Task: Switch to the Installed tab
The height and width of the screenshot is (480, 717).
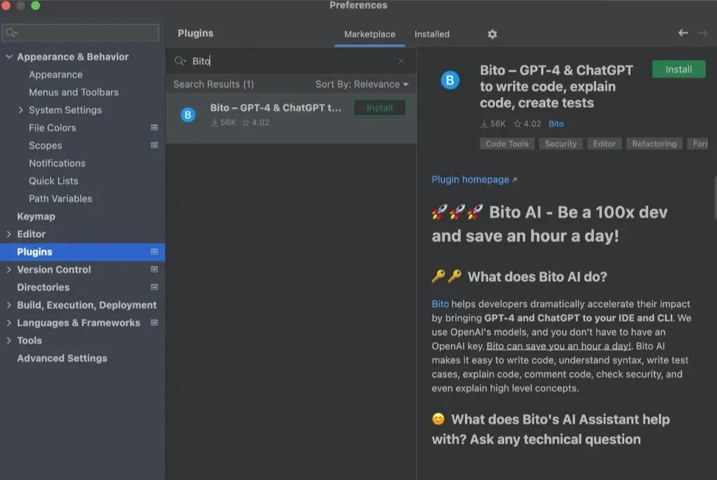Action: click(x=431, y=33)
